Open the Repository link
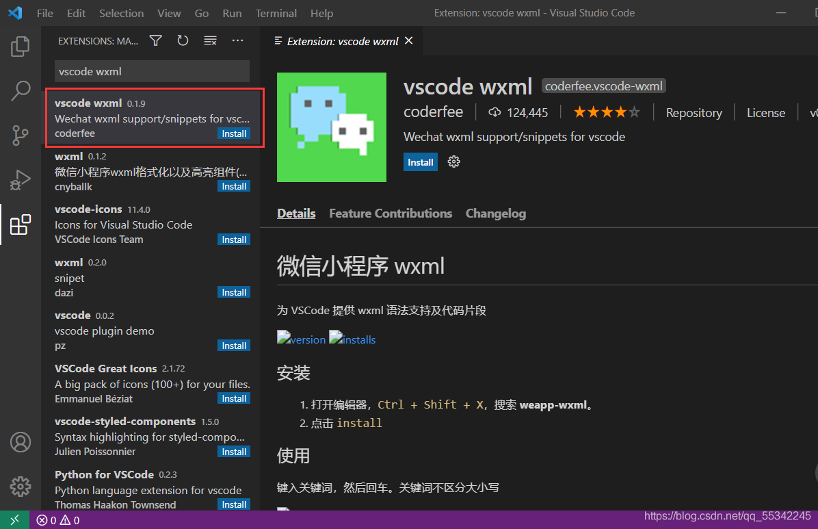This screenshot has height=529, width=818. click(694, 113)
